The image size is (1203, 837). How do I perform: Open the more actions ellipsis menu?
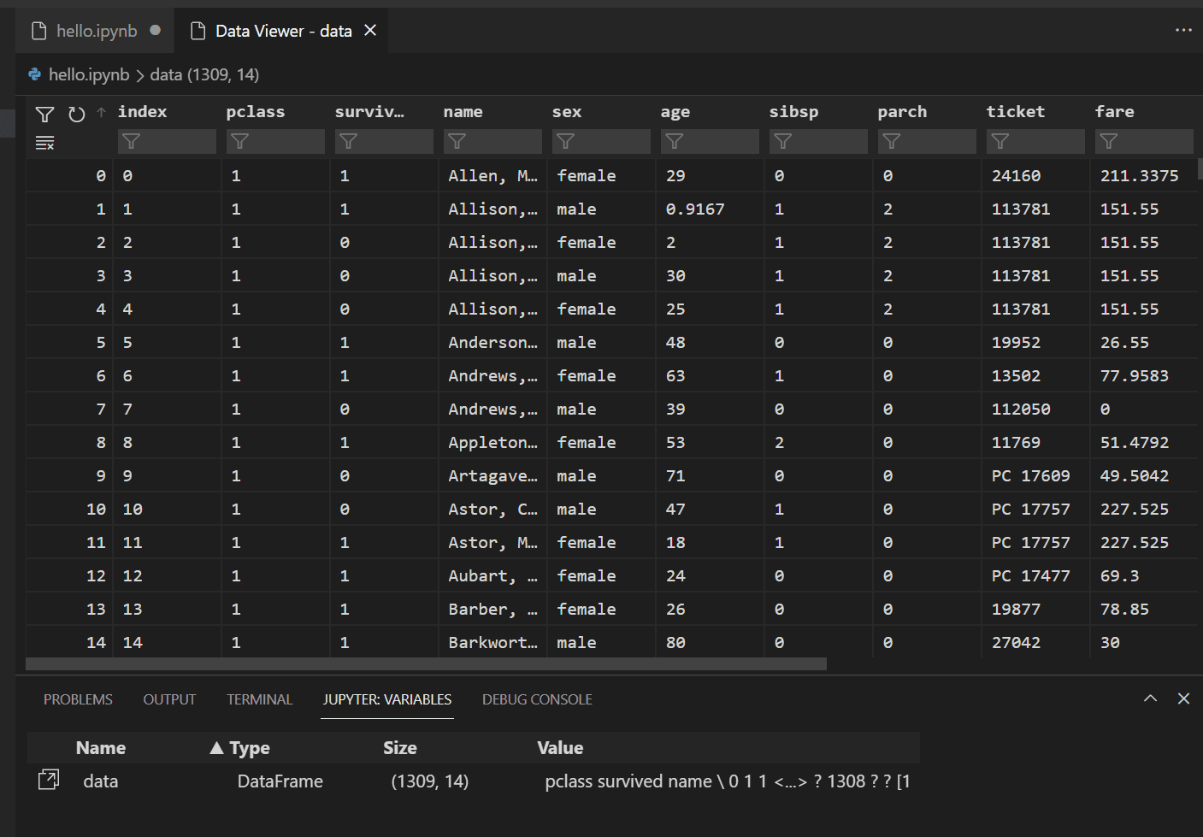pyautogui.click(x=1183, y=30)
